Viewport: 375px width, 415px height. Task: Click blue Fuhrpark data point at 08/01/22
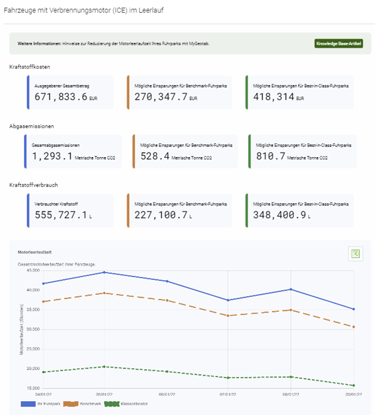[x=291, y=289]
